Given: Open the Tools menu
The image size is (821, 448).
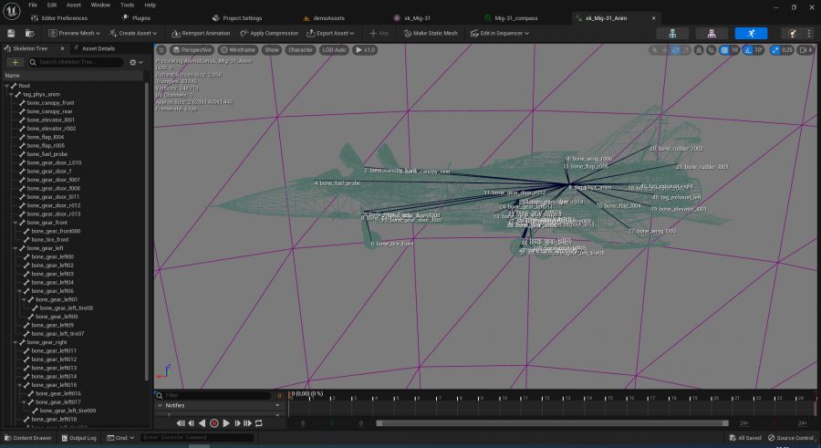Looking at the screenshot, I should click(x=127, y=5).
